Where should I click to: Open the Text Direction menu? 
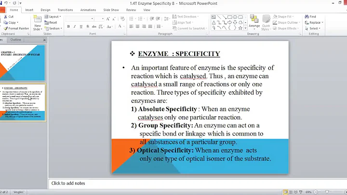(186, 16)
